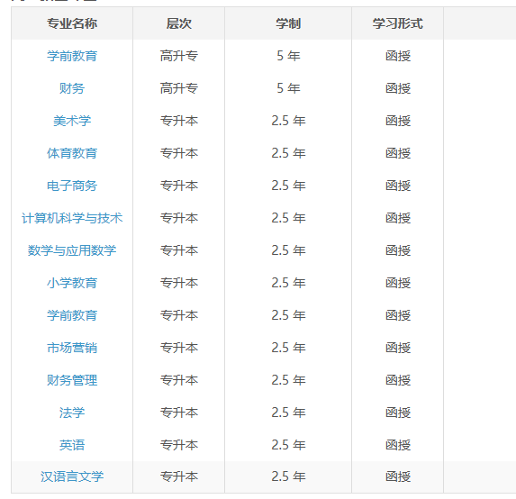This screenshot has width=516, height=499.
Task: Select 函授 in the 市场营销 row
Action: [398, 348]
